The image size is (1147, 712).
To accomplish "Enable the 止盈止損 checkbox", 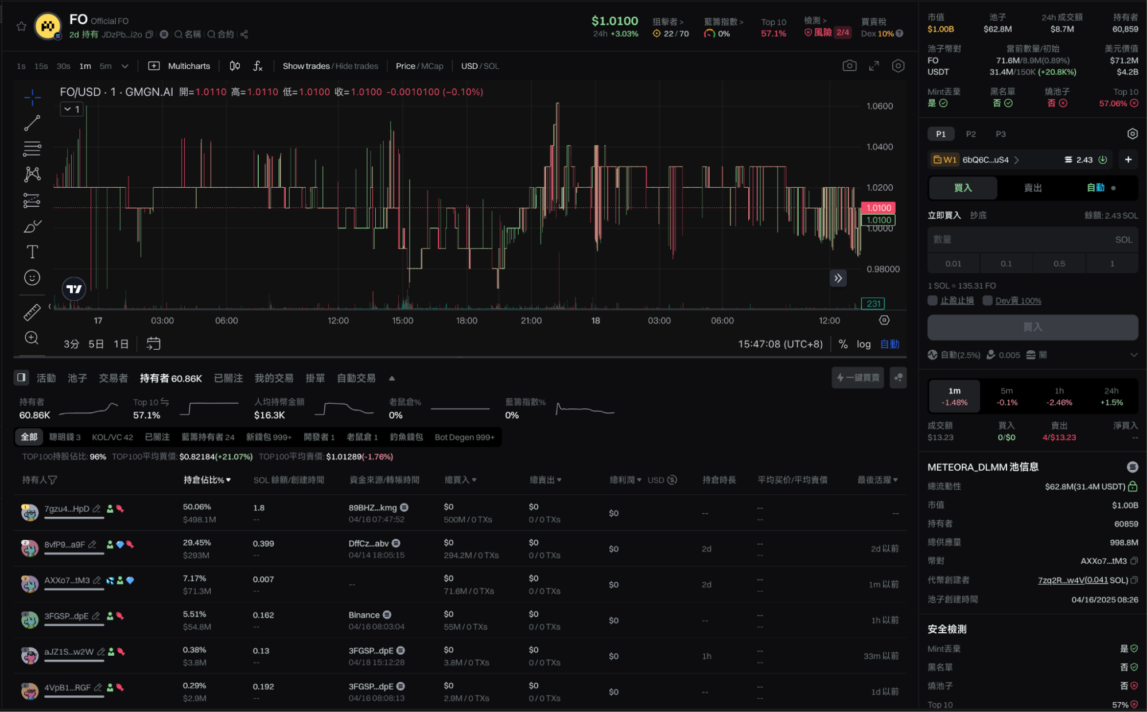I will pos(932,300).
